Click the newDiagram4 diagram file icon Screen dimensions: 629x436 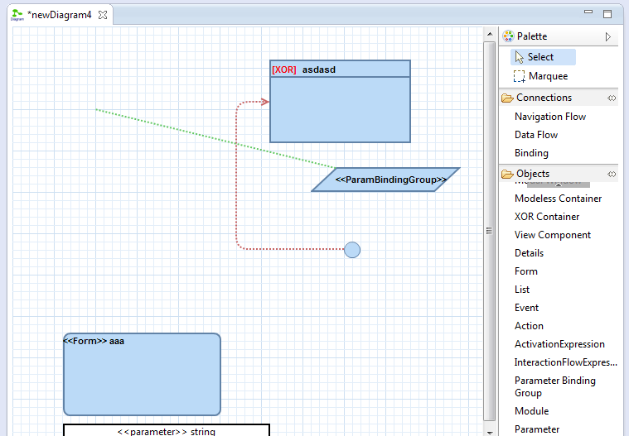(x=17, y=15)
